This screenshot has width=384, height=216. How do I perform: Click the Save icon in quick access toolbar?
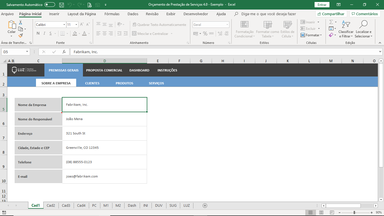coord(62,5)
